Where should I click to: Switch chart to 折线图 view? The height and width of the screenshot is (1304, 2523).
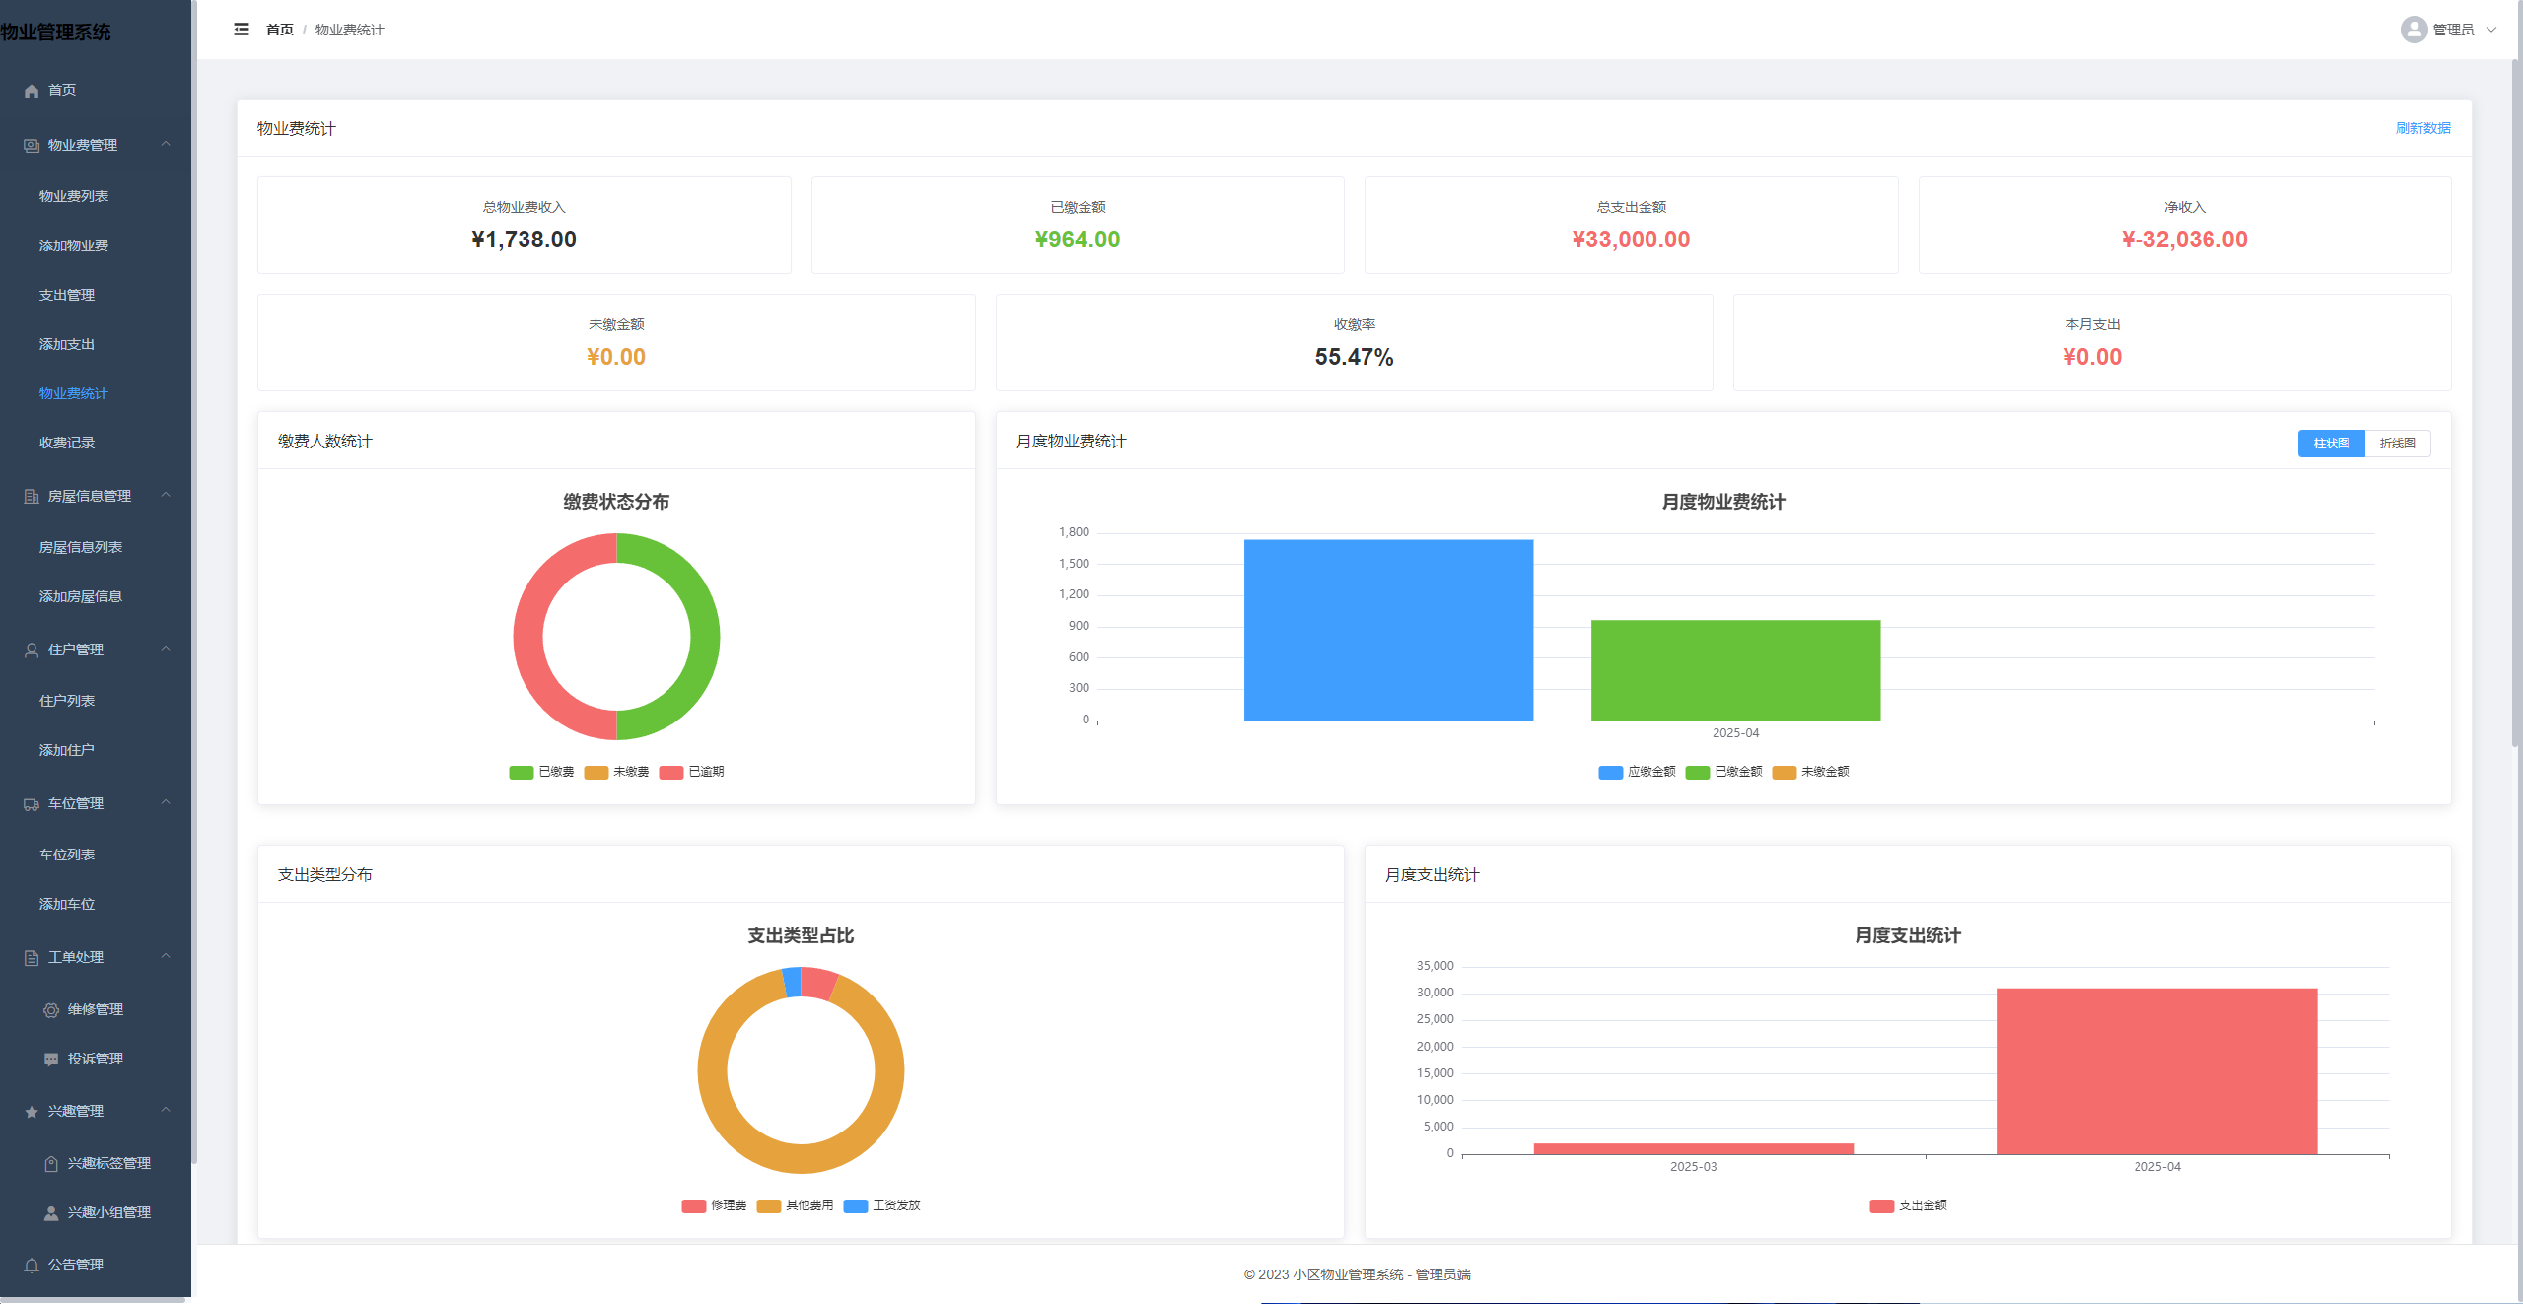click(2397, 444)
